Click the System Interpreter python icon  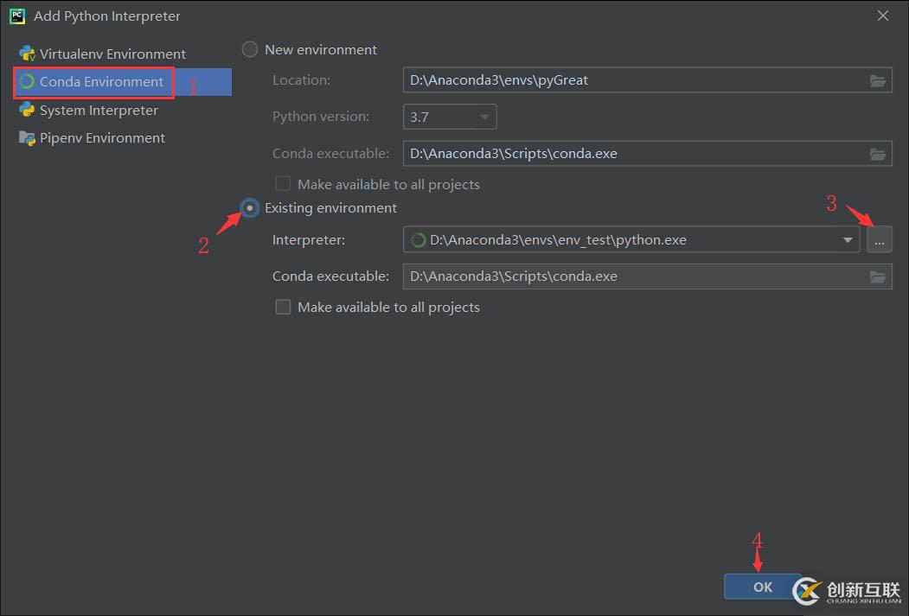click(27, 110)
